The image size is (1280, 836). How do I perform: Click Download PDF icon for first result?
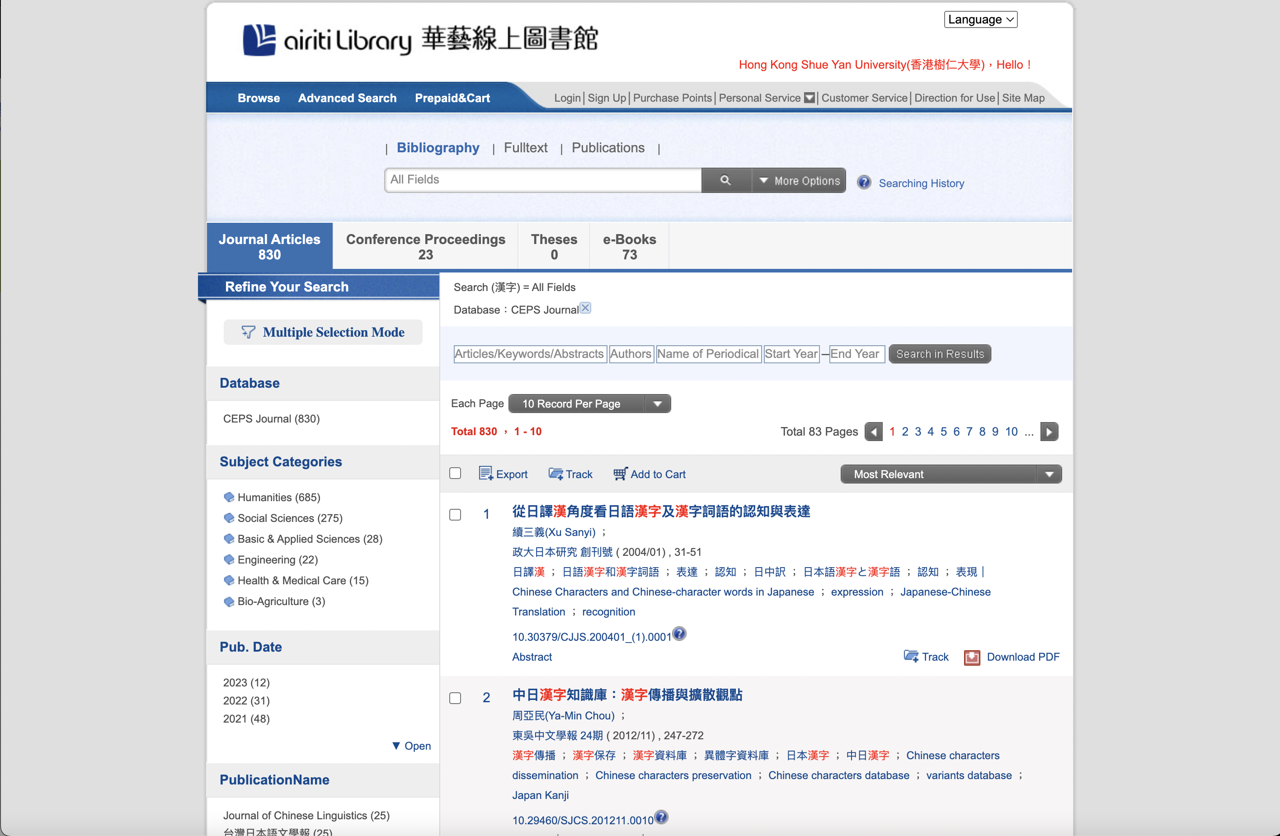972,657
